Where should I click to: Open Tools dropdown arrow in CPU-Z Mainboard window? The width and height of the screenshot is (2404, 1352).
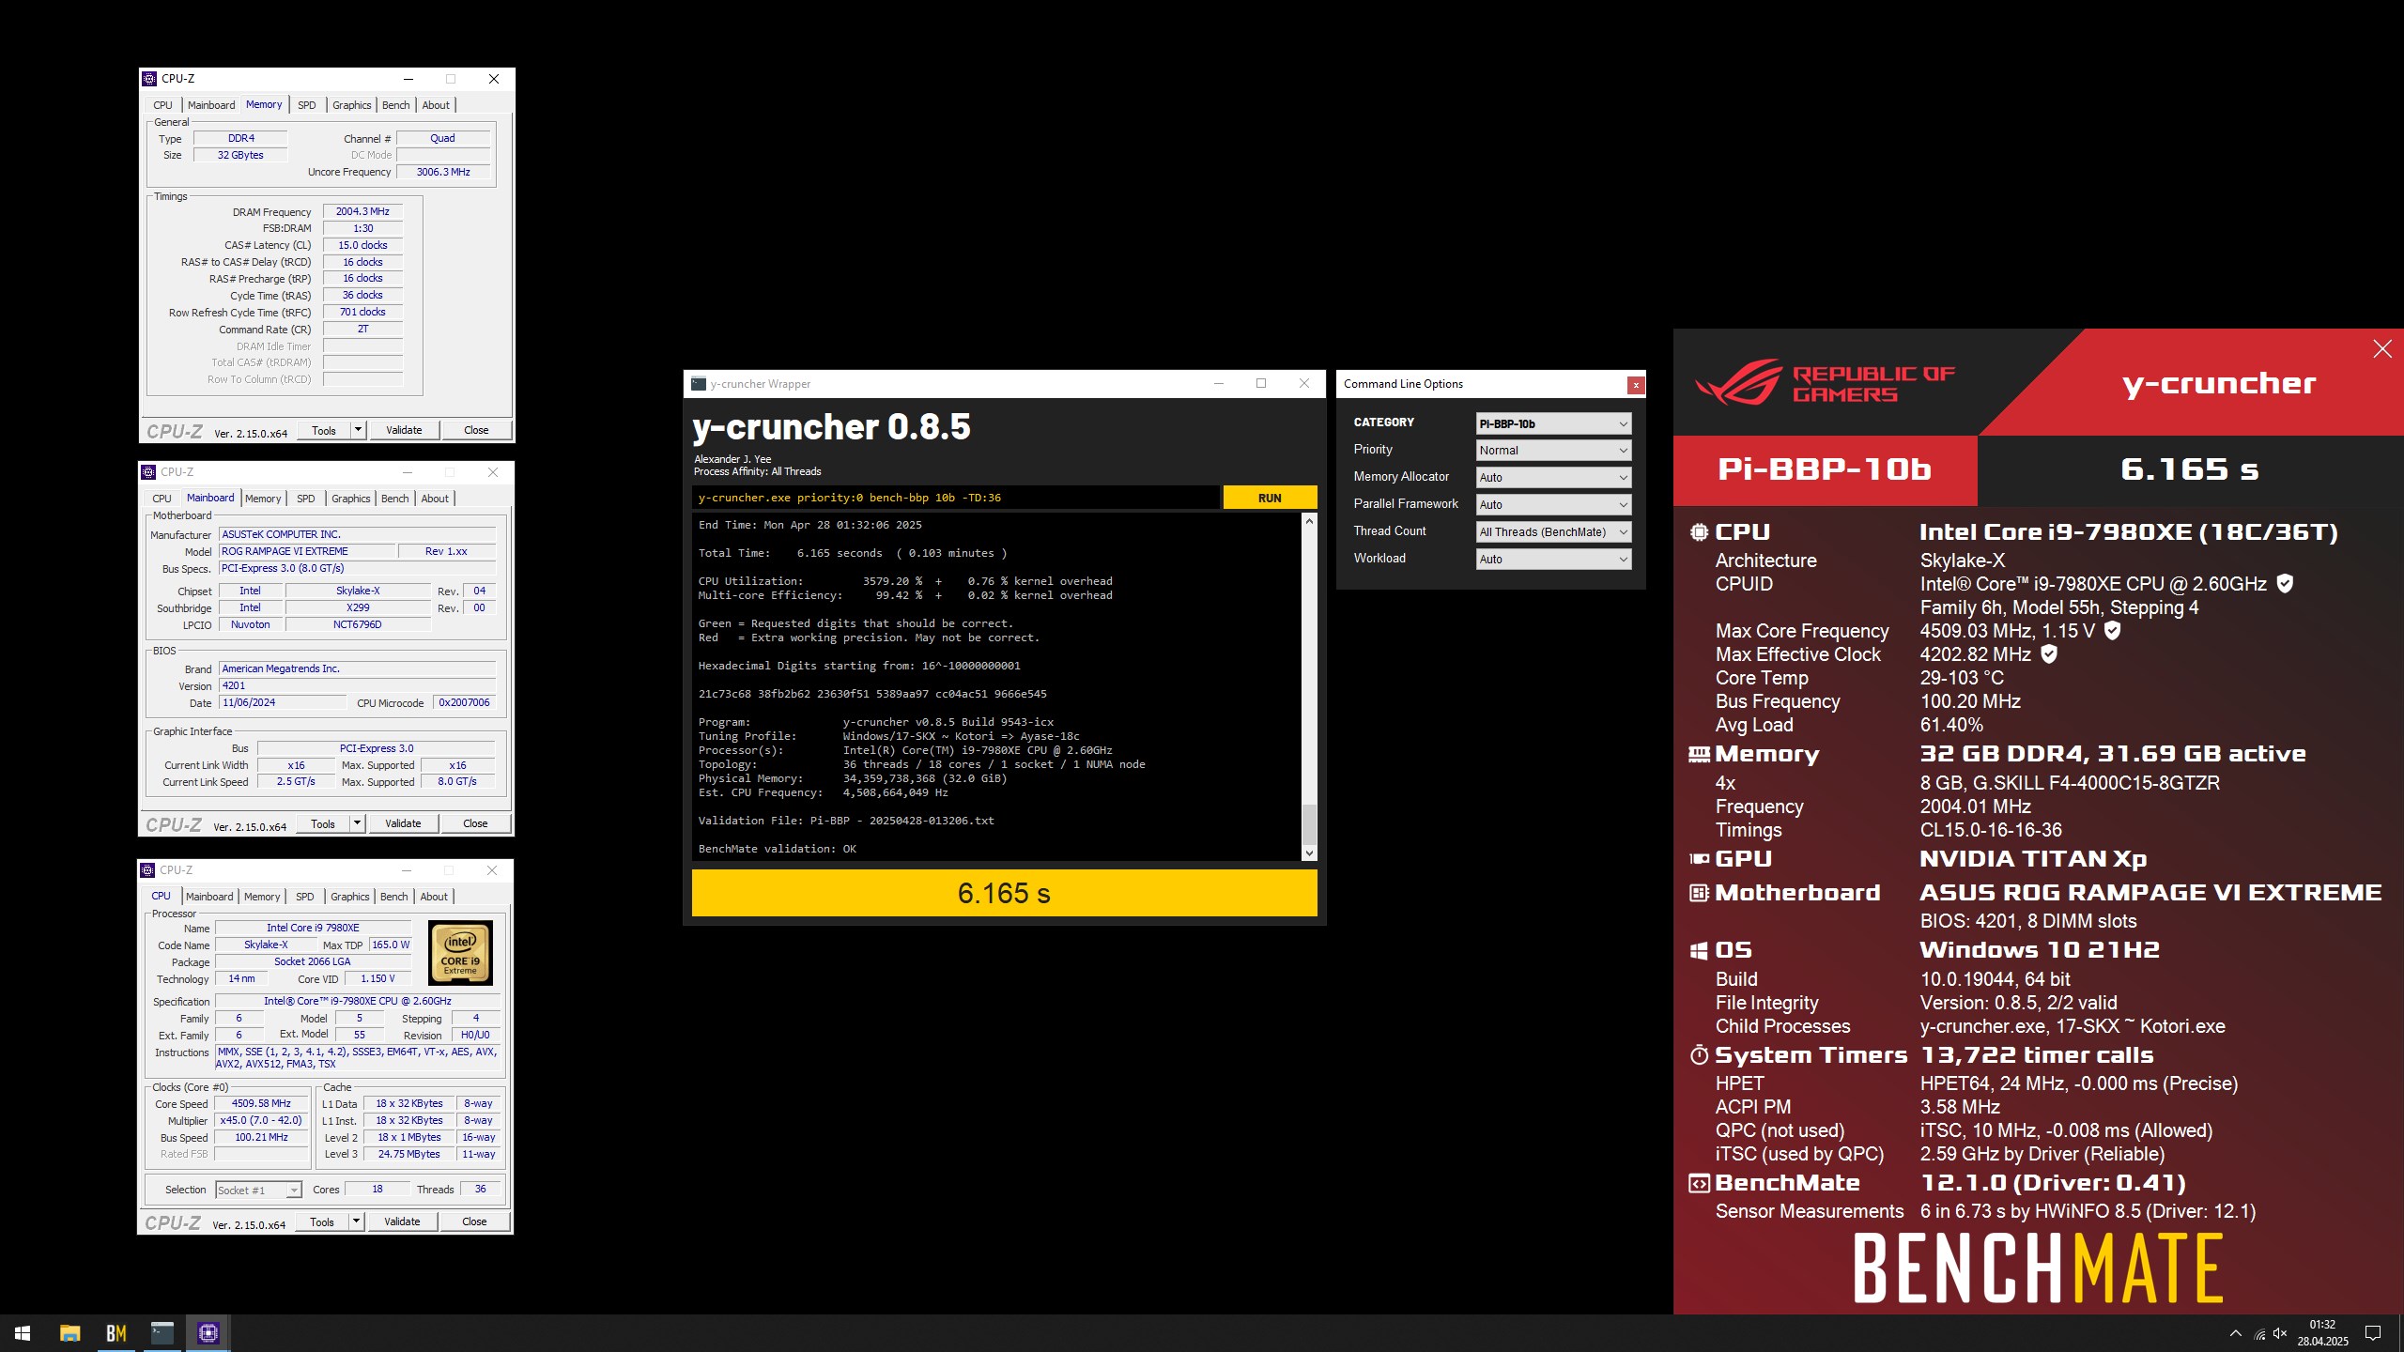(357, 823)
